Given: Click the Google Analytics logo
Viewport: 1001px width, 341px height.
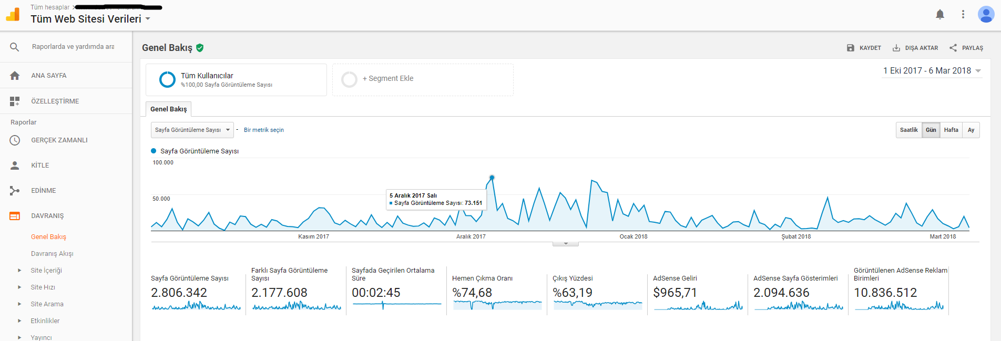Looking at the screenshot, I should (13, 15).
